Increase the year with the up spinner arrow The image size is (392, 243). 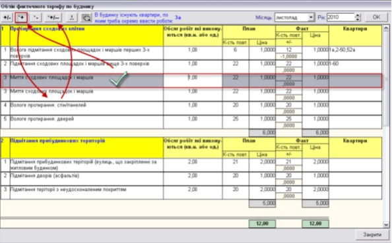pos(358,15)
